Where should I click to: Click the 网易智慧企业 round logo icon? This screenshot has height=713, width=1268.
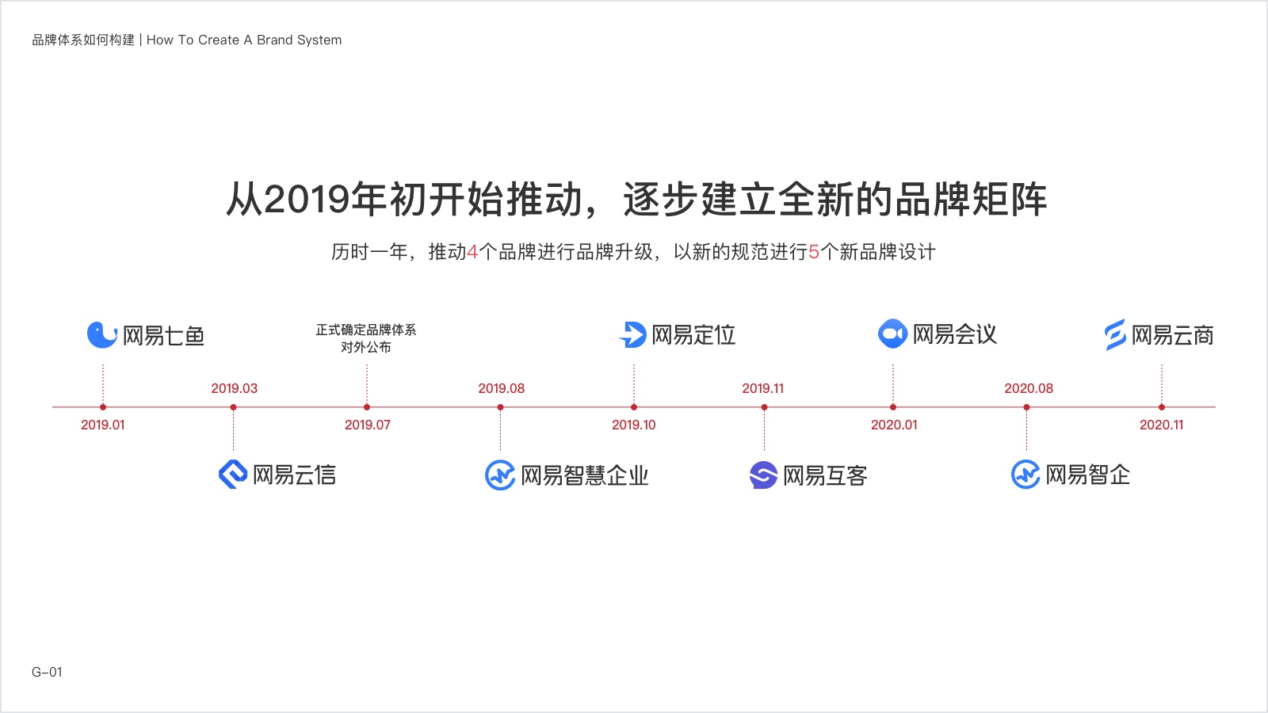click(500, 475)
